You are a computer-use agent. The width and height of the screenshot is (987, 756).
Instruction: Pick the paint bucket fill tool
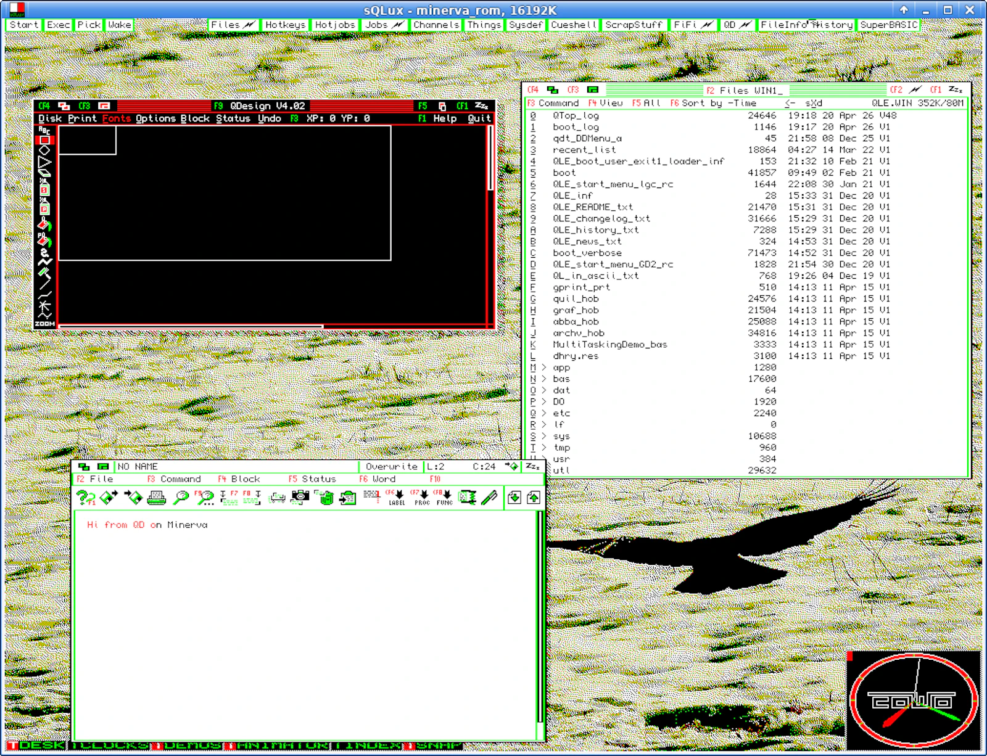[44, 223]
